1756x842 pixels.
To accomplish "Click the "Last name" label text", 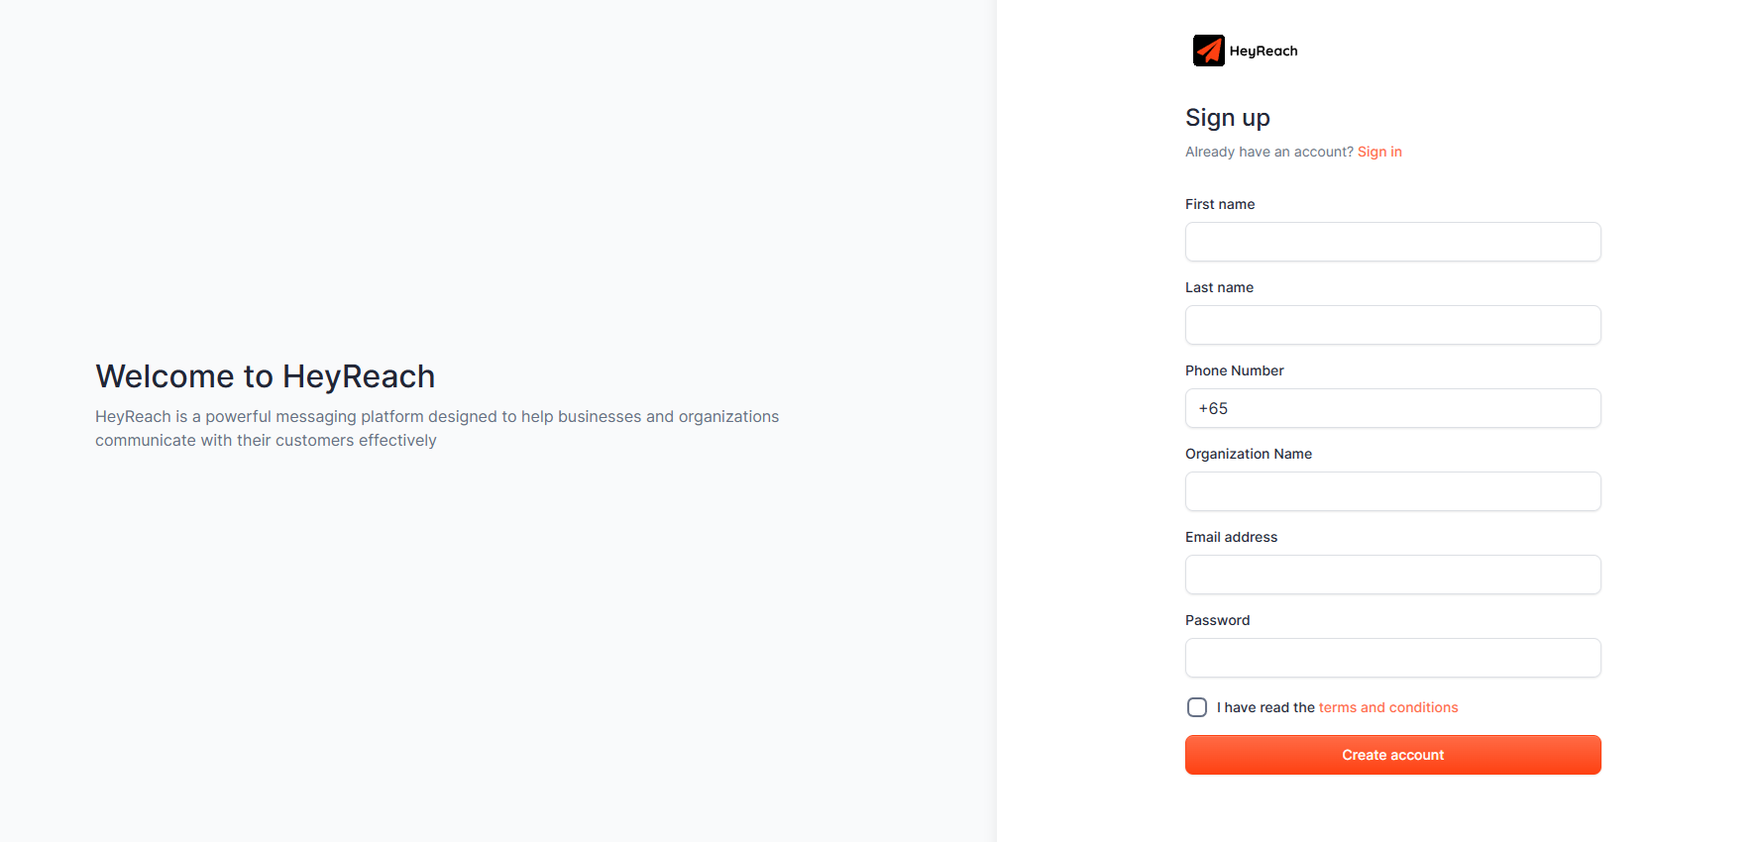I will [1219, 287].
